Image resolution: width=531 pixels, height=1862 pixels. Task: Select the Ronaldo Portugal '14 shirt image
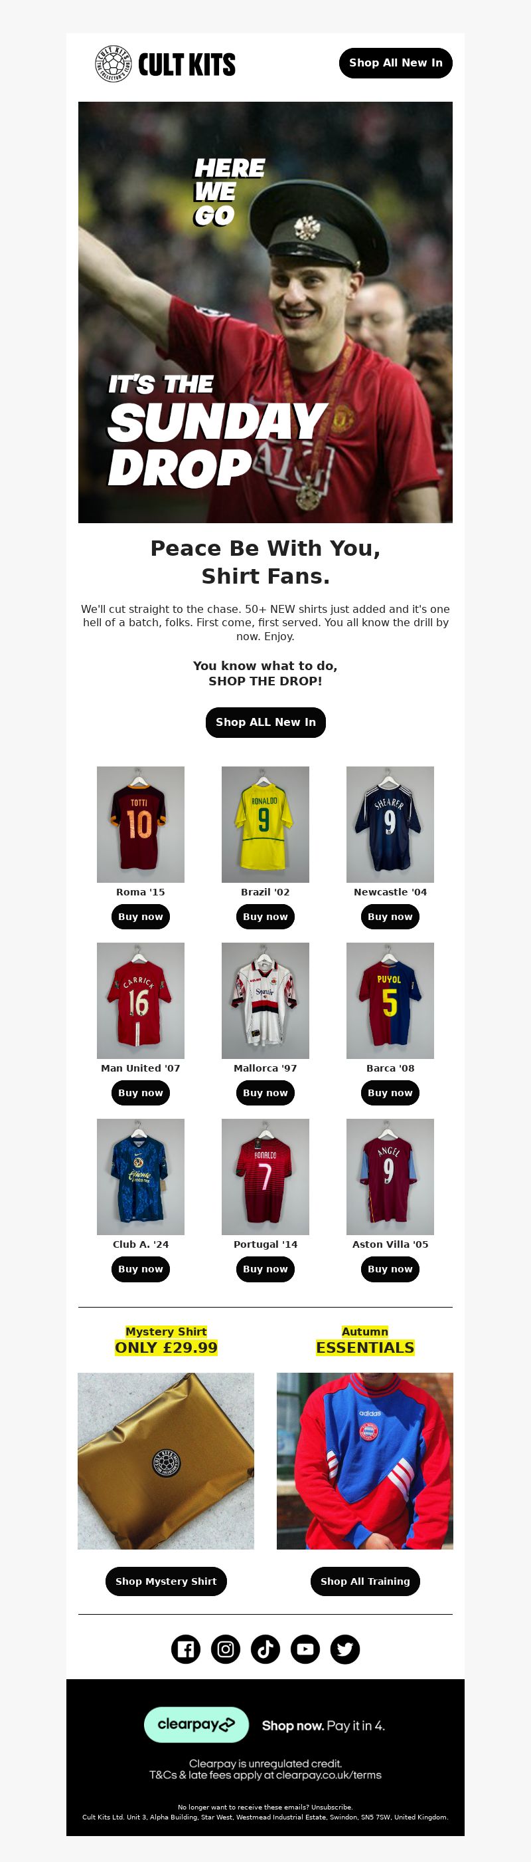265,1177
